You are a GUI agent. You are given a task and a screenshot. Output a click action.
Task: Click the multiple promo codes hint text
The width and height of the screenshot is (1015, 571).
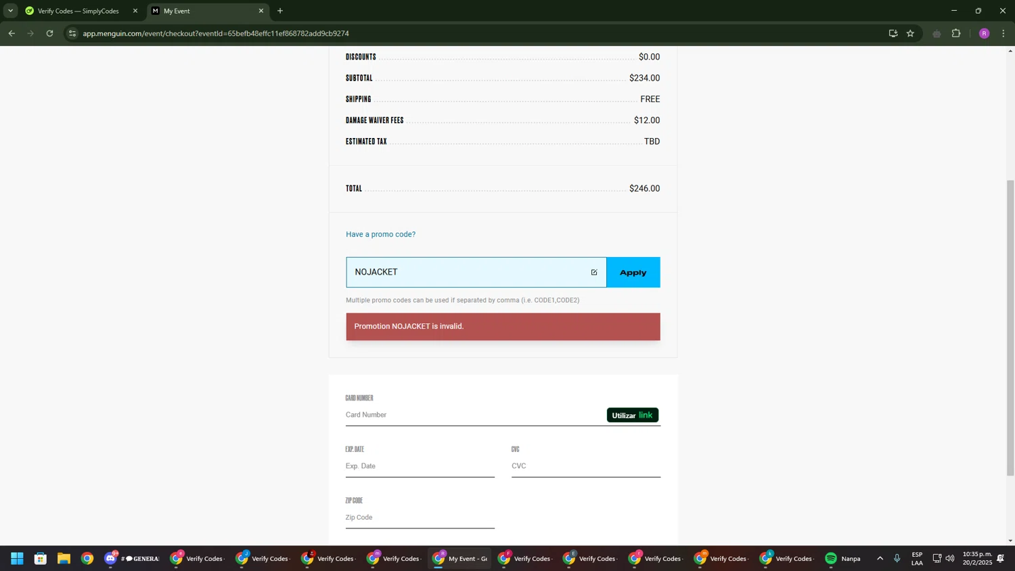pos(463,300)
